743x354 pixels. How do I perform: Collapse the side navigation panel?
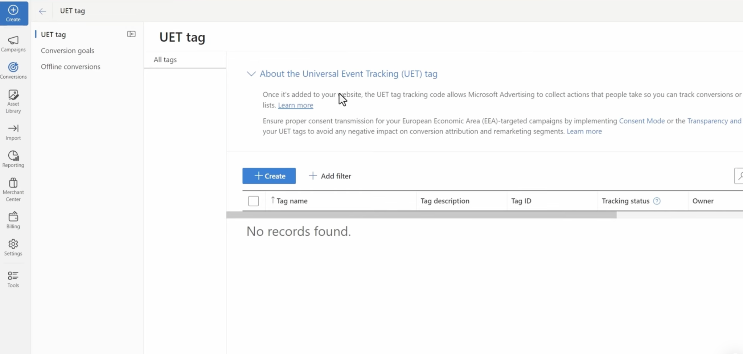coord(131,34)
